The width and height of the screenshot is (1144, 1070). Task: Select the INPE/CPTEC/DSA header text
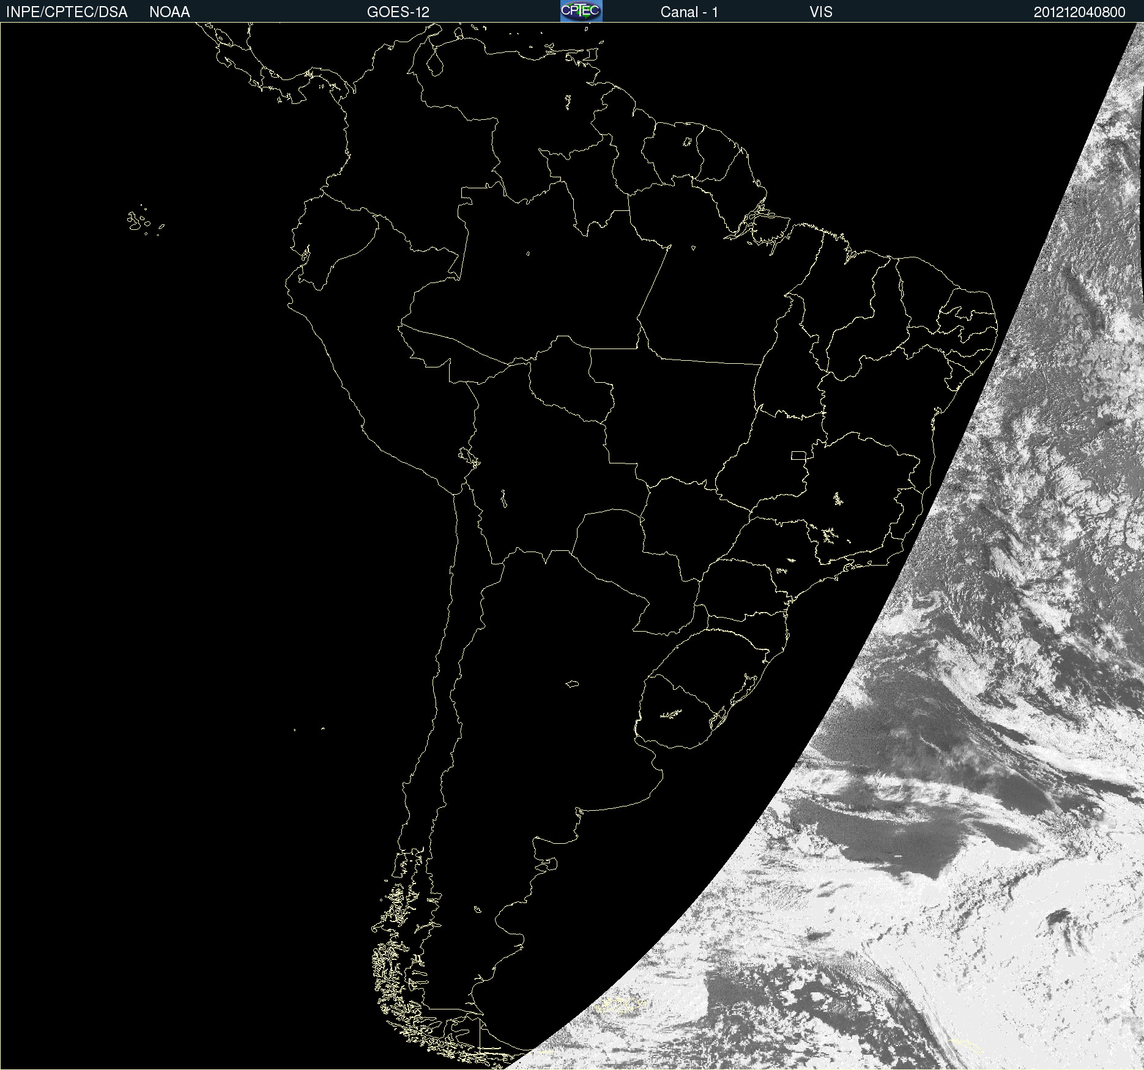pyautogui.click(x=67, y=12)
